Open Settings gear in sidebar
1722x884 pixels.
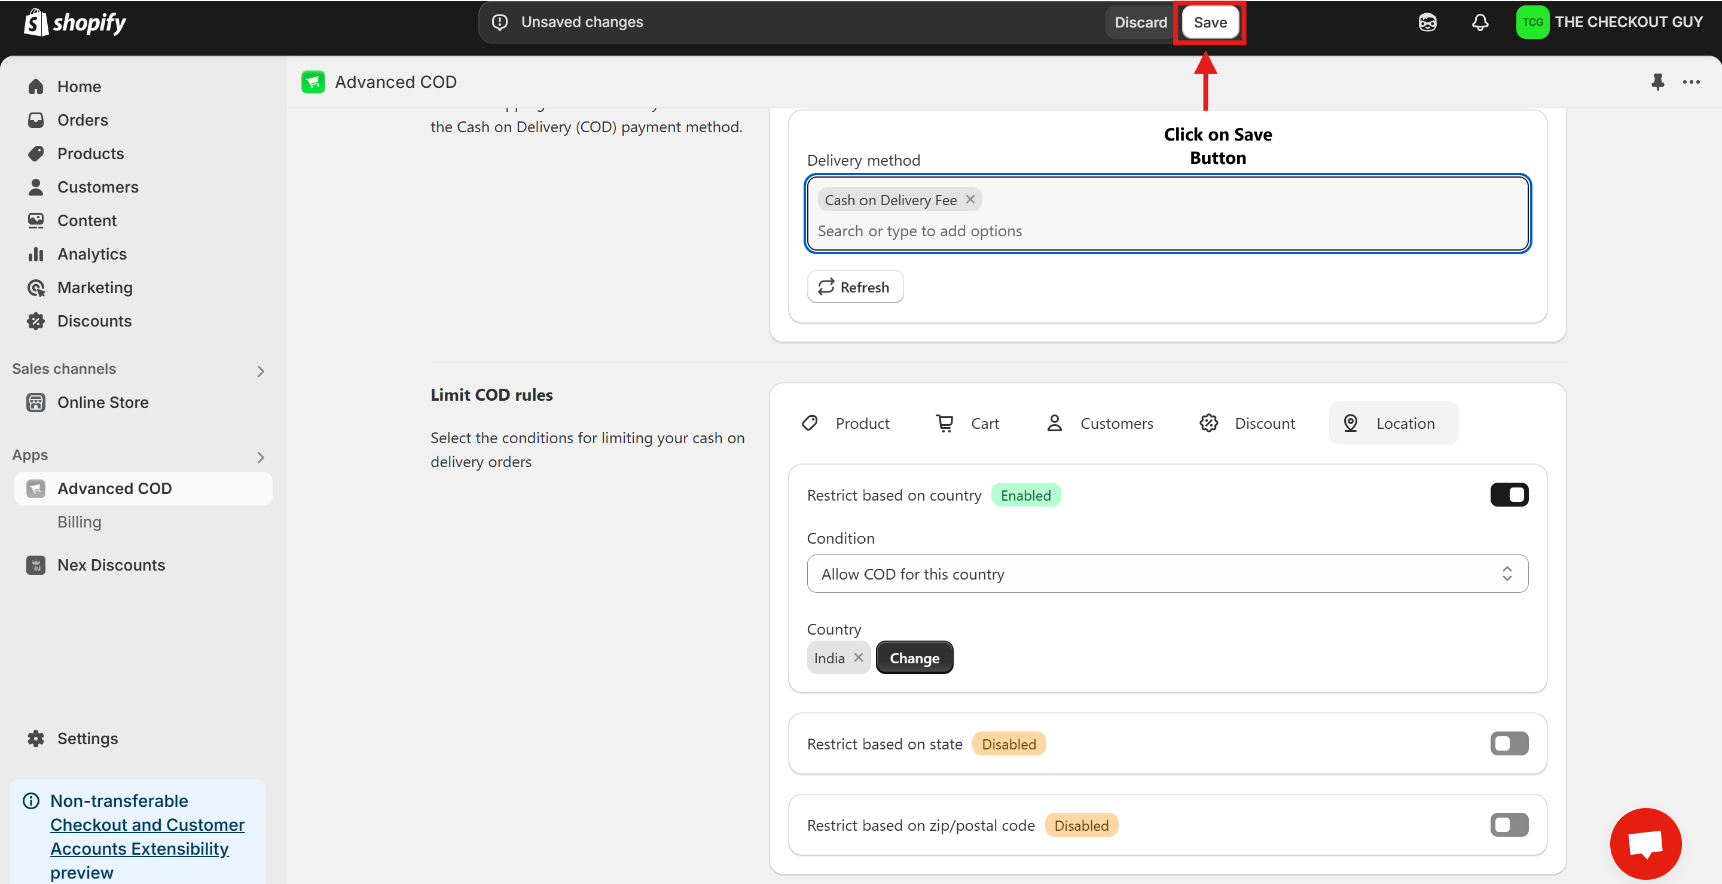(x=35, y=738)
